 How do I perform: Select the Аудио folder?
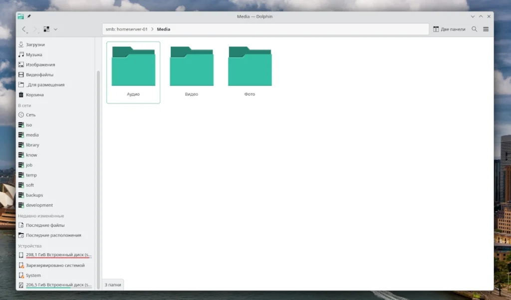[x=133, y=72]
